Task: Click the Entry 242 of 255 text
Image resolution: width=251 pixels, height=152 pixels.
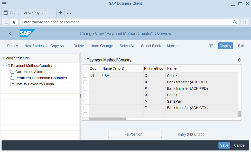Action: [x=191, y=135]
